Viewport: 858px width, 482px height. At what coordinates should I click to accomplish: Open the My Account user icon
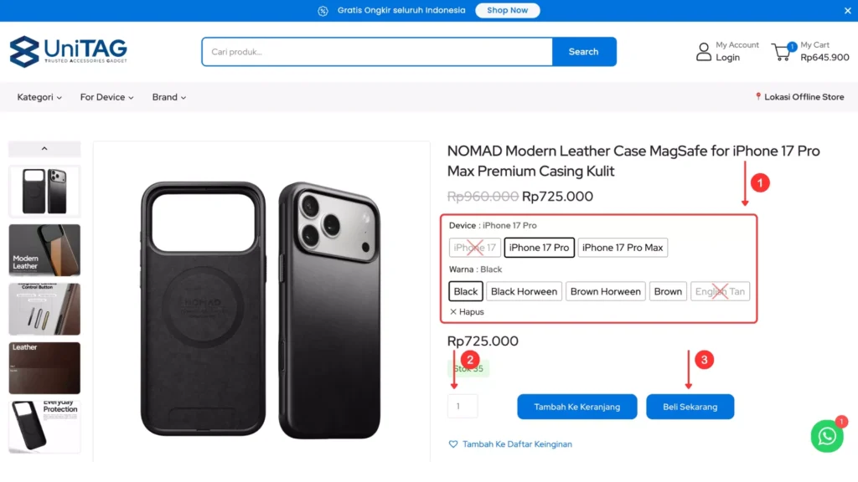click(704, 52)
